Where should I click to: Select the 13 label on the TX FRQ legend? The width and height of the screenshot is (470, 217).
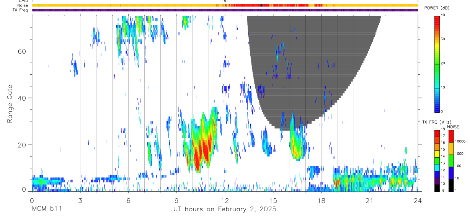pos(443,163)
